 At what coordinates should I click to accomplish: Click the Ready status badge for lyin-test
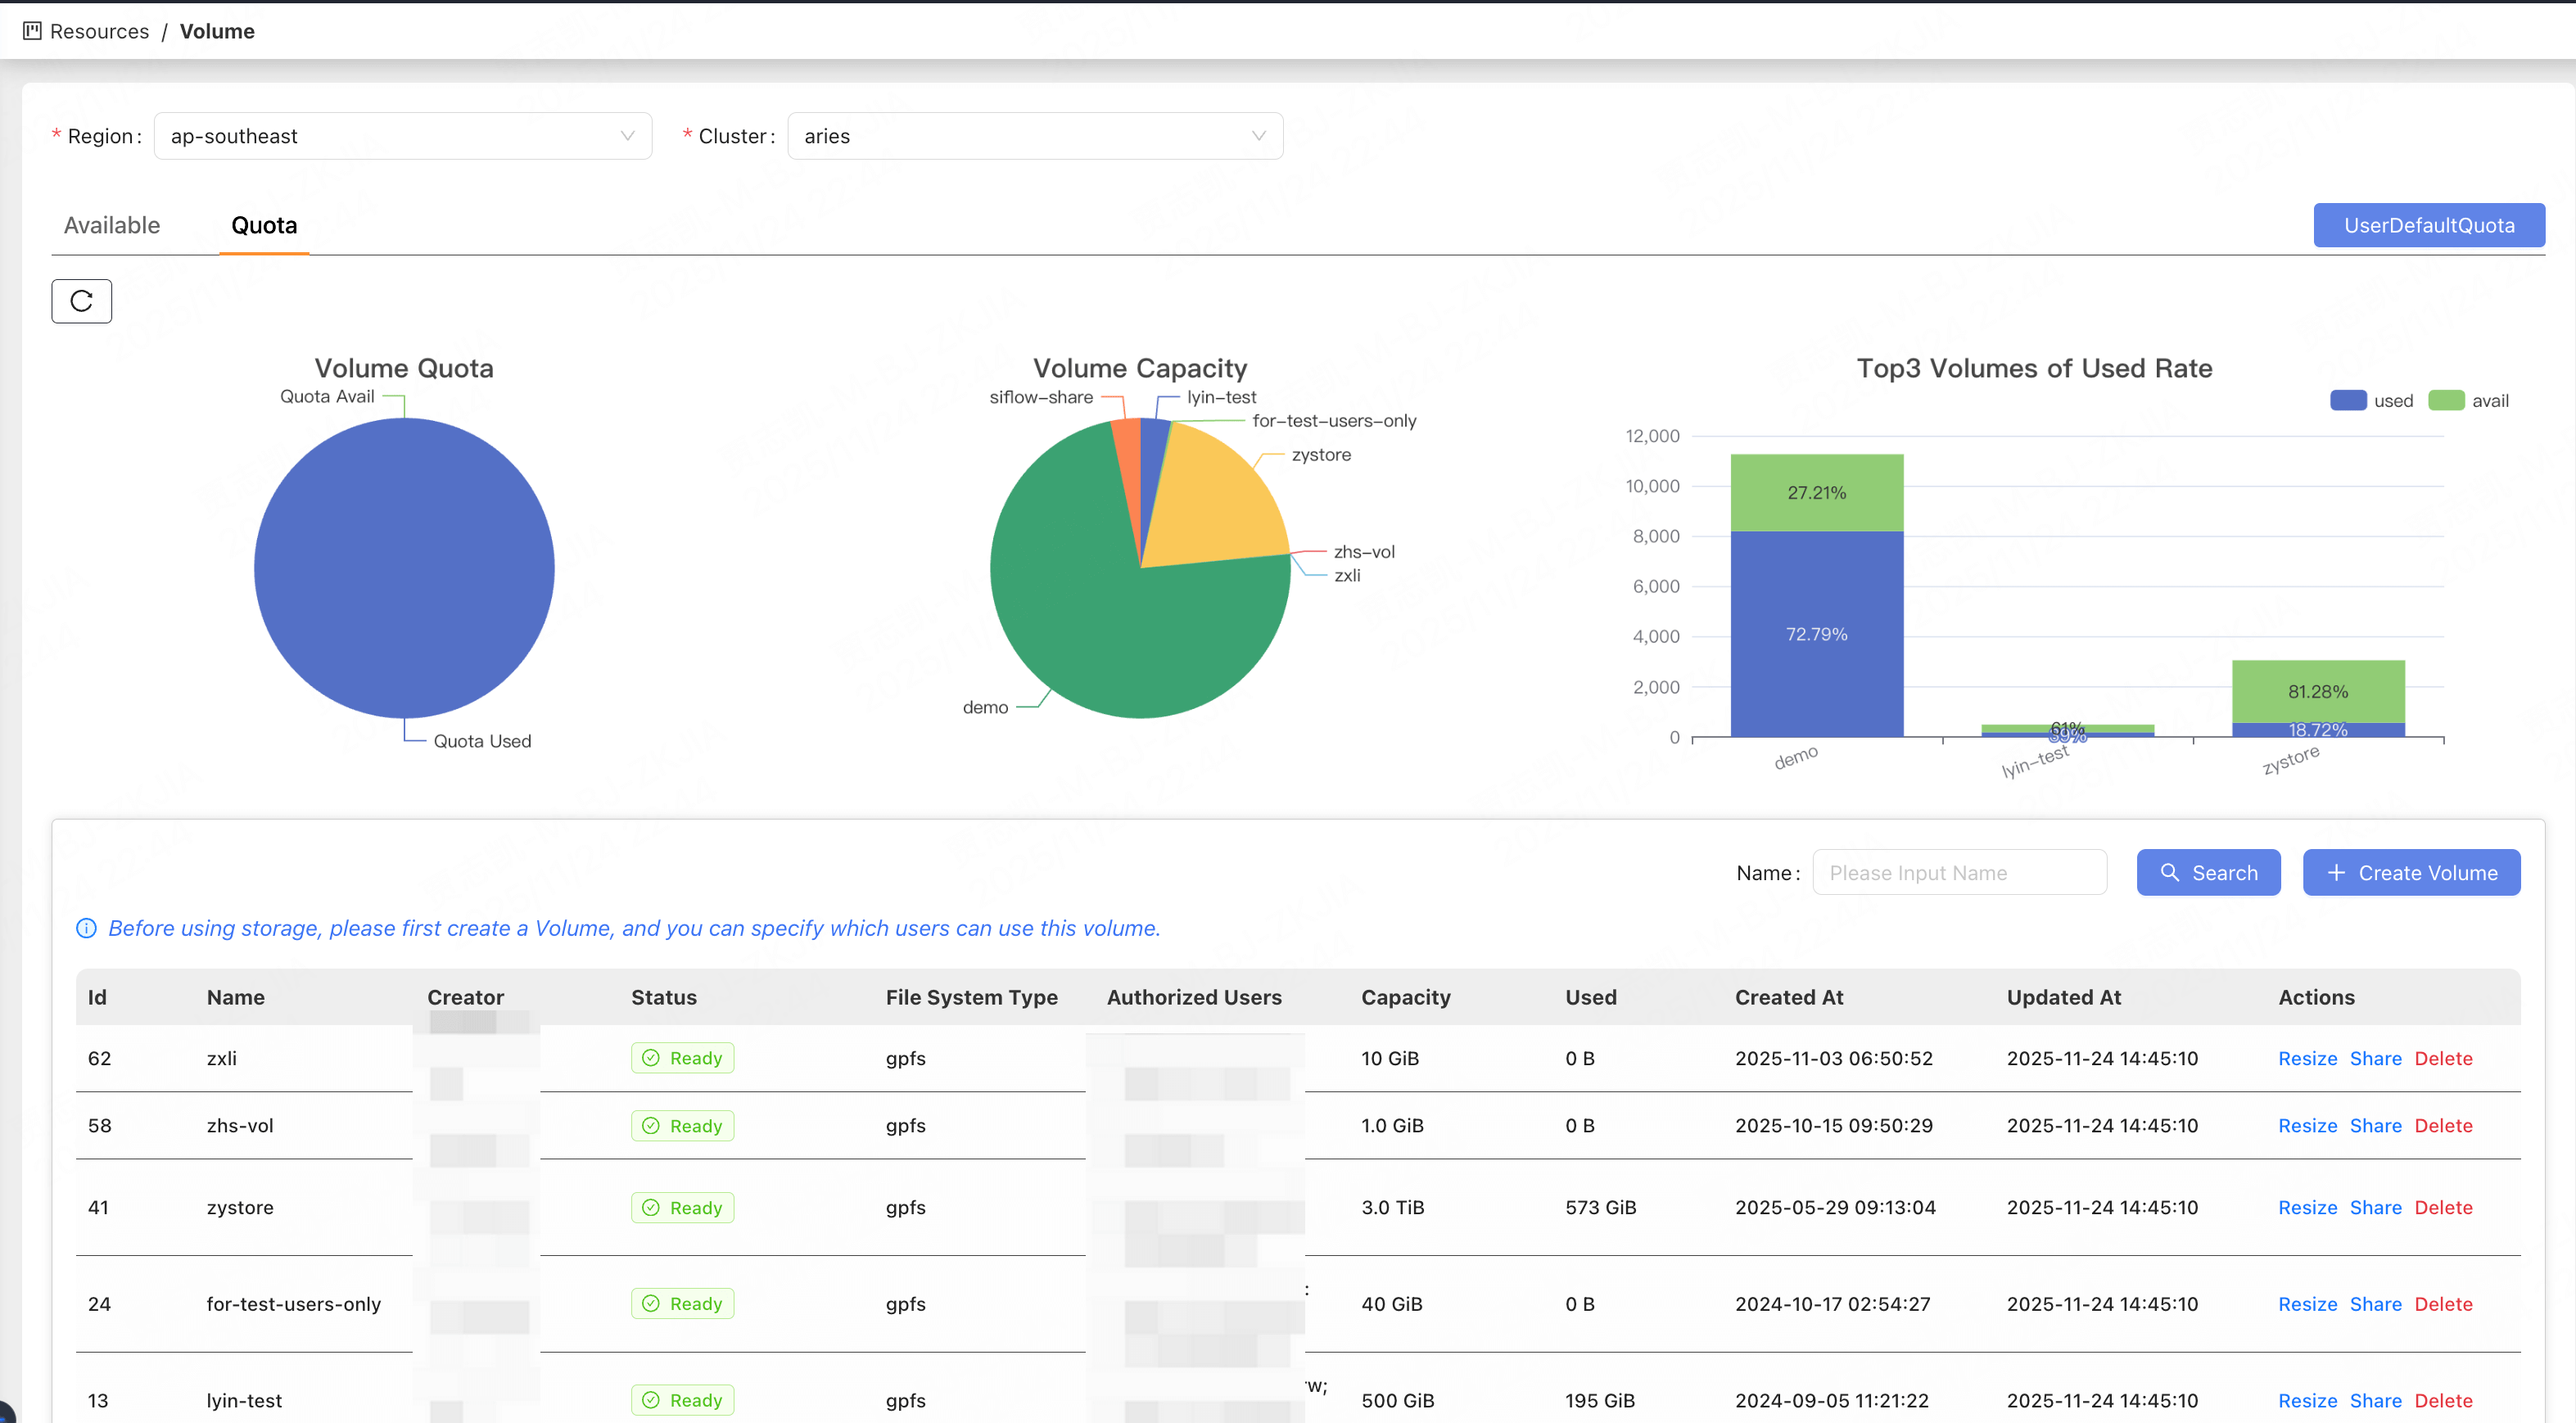pos(682,1400)
